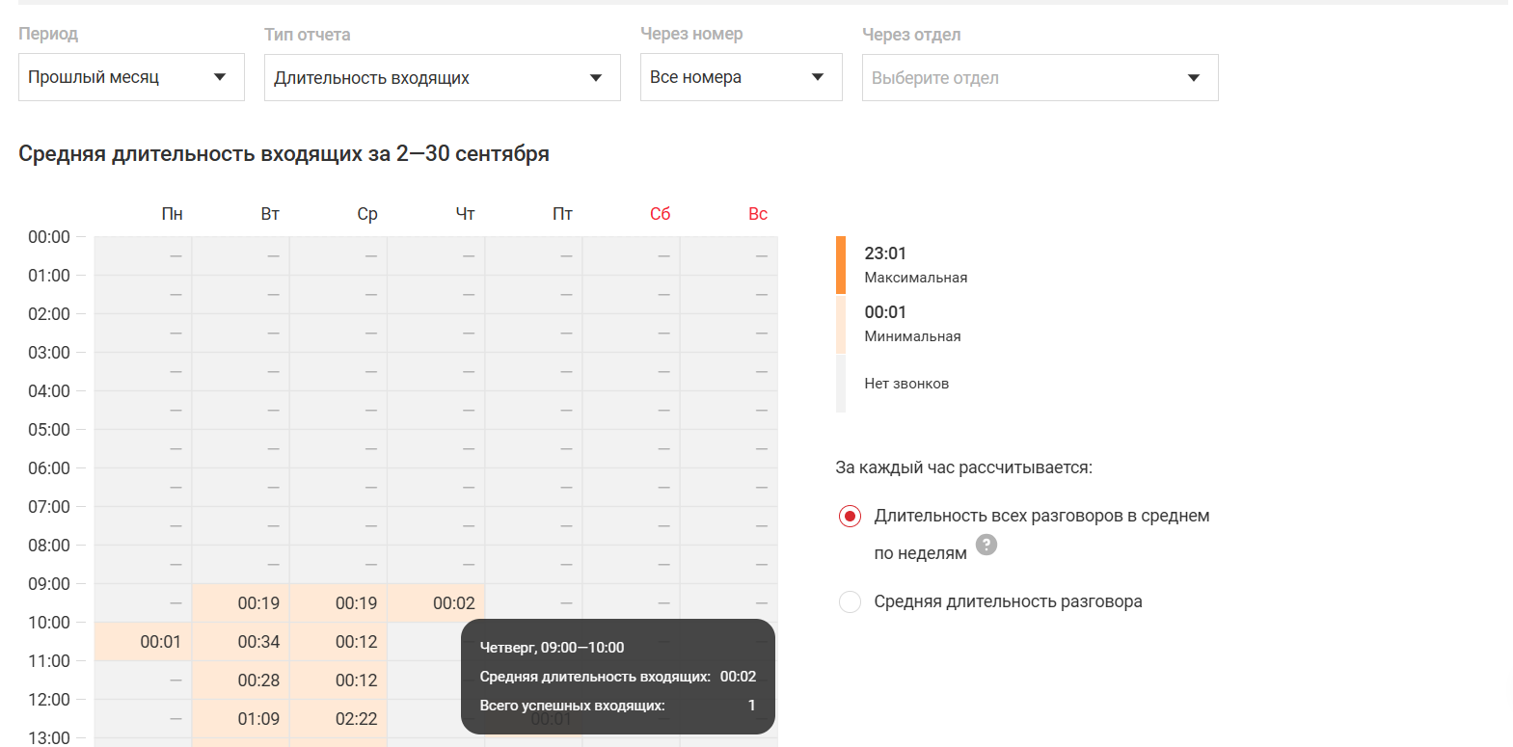
Task: Select the 00:34 cell in Вт column
Action: (241, 642)
